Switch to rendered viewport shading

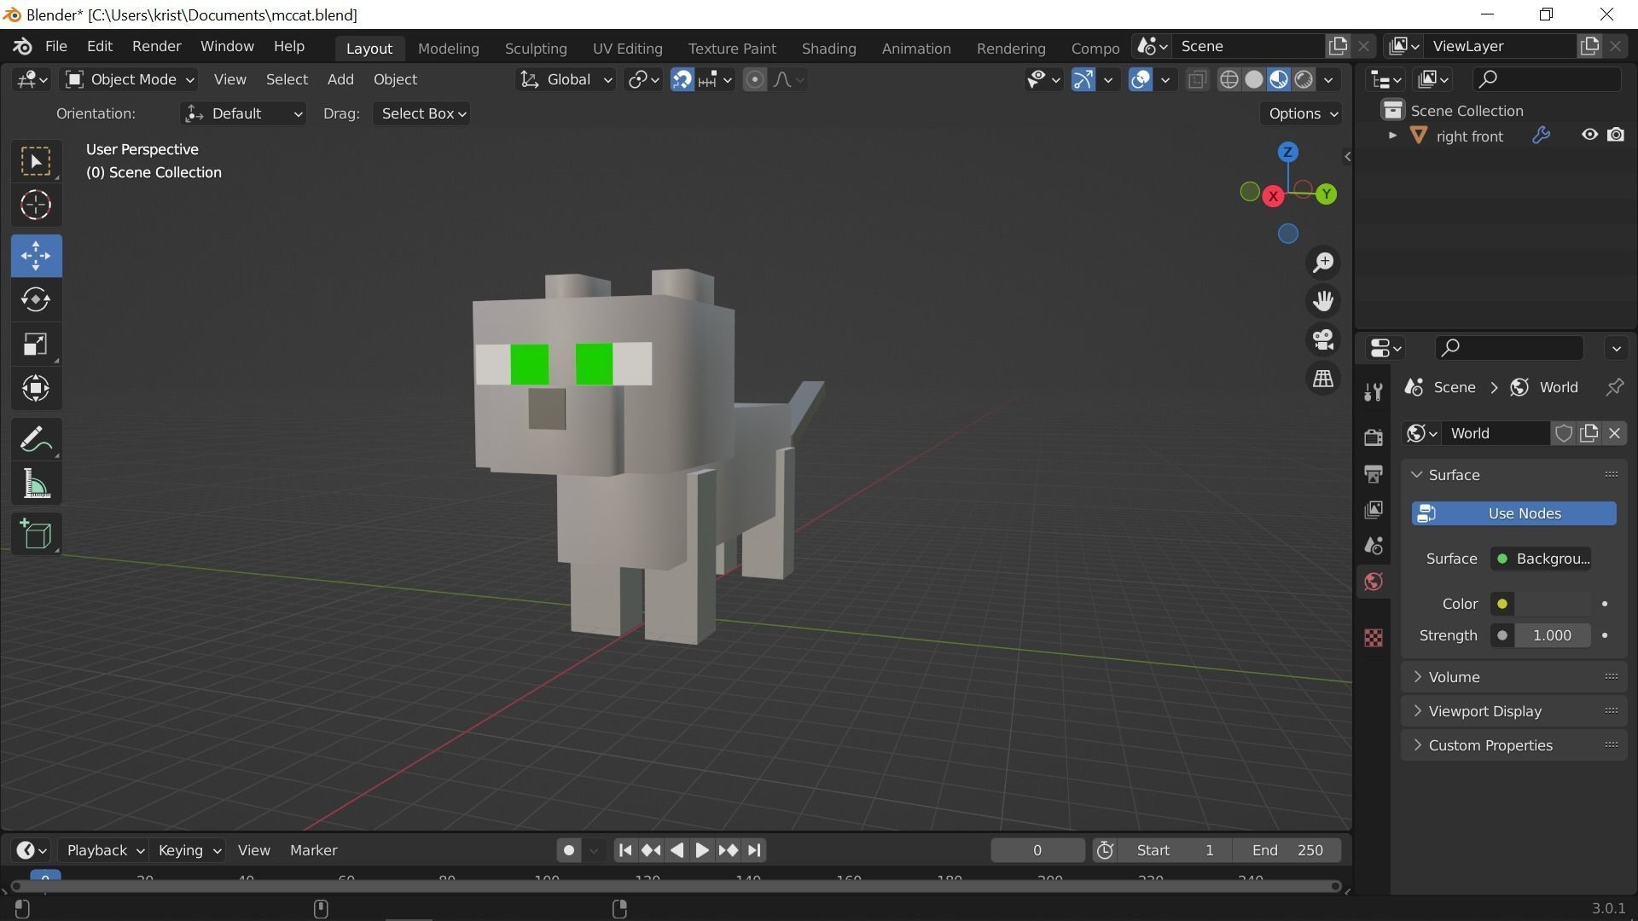pos(1303,79)
